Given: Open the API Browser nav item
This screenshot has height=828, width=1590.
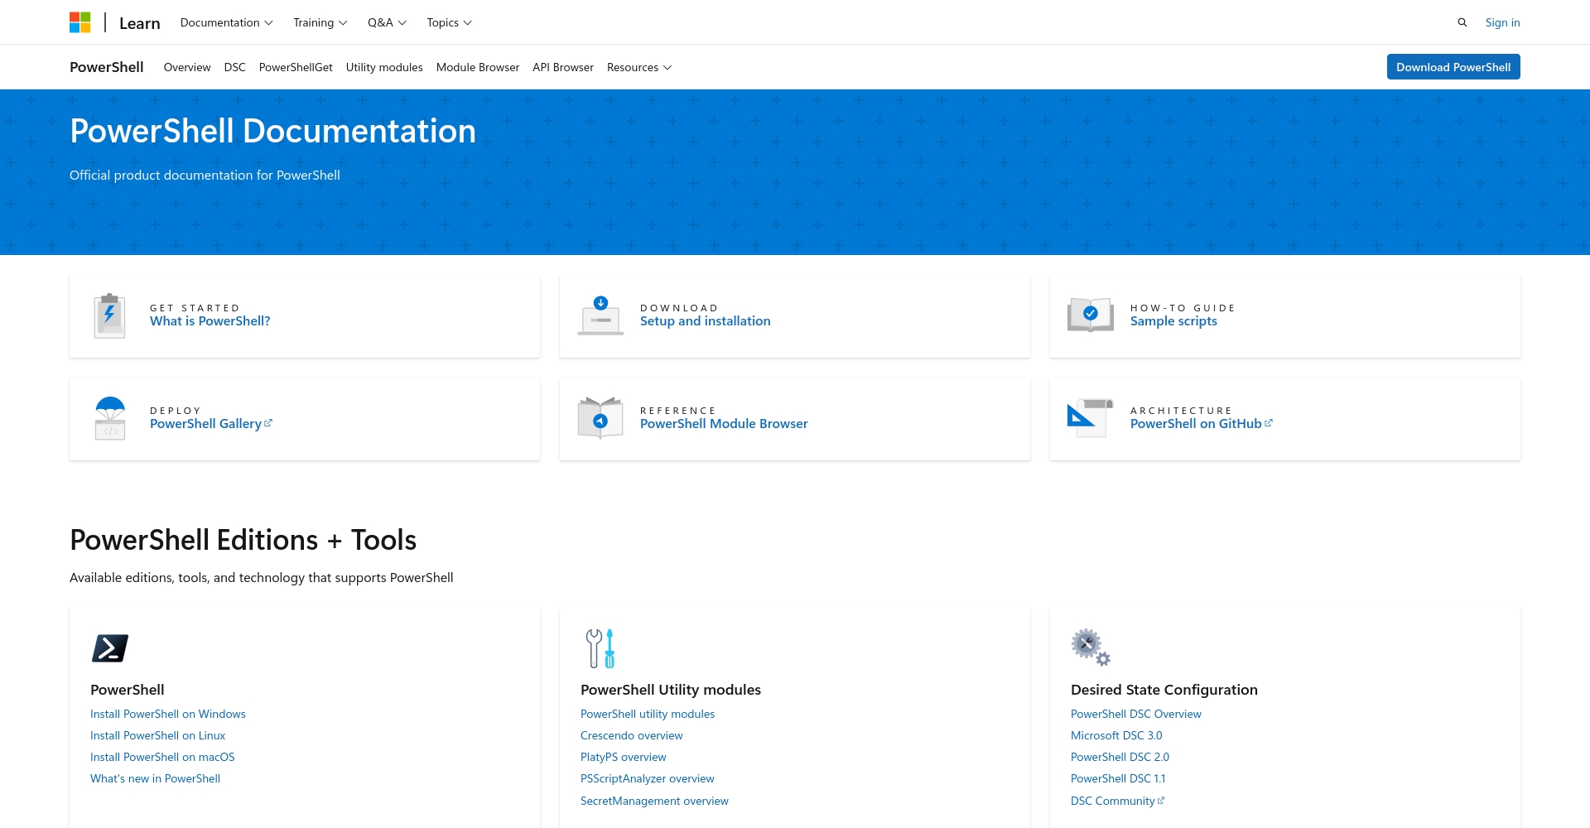Looking at the screenshot, I should pos(563,67).
